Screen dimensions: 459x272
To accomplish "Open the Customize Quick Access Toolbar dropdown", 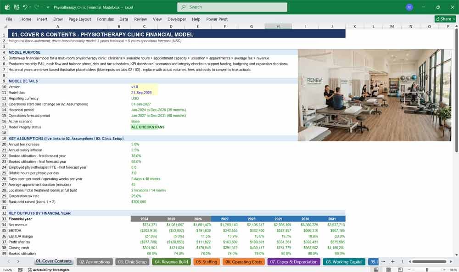I will point(48,7).
